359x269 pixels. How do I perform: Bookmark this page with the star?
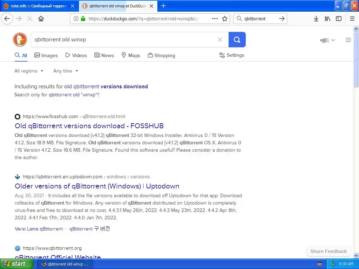(225, 19)
